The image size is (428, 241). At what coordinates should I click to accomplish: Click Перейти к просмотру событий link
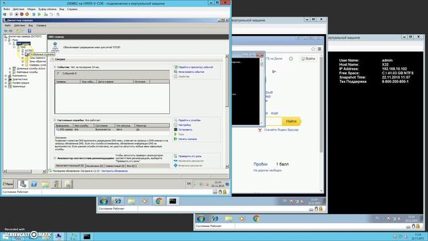click(196, 67)
